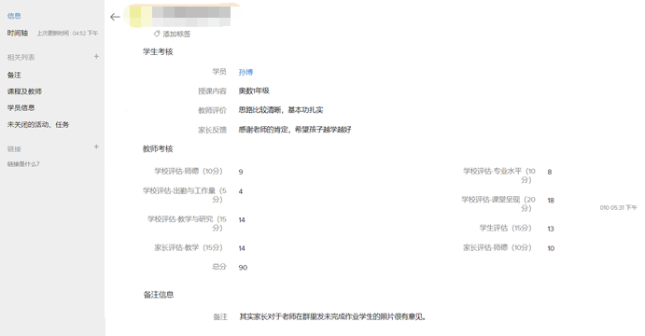Click 学生评估 score 13
This screenshot has height=336, width=645.
[551, 229]
